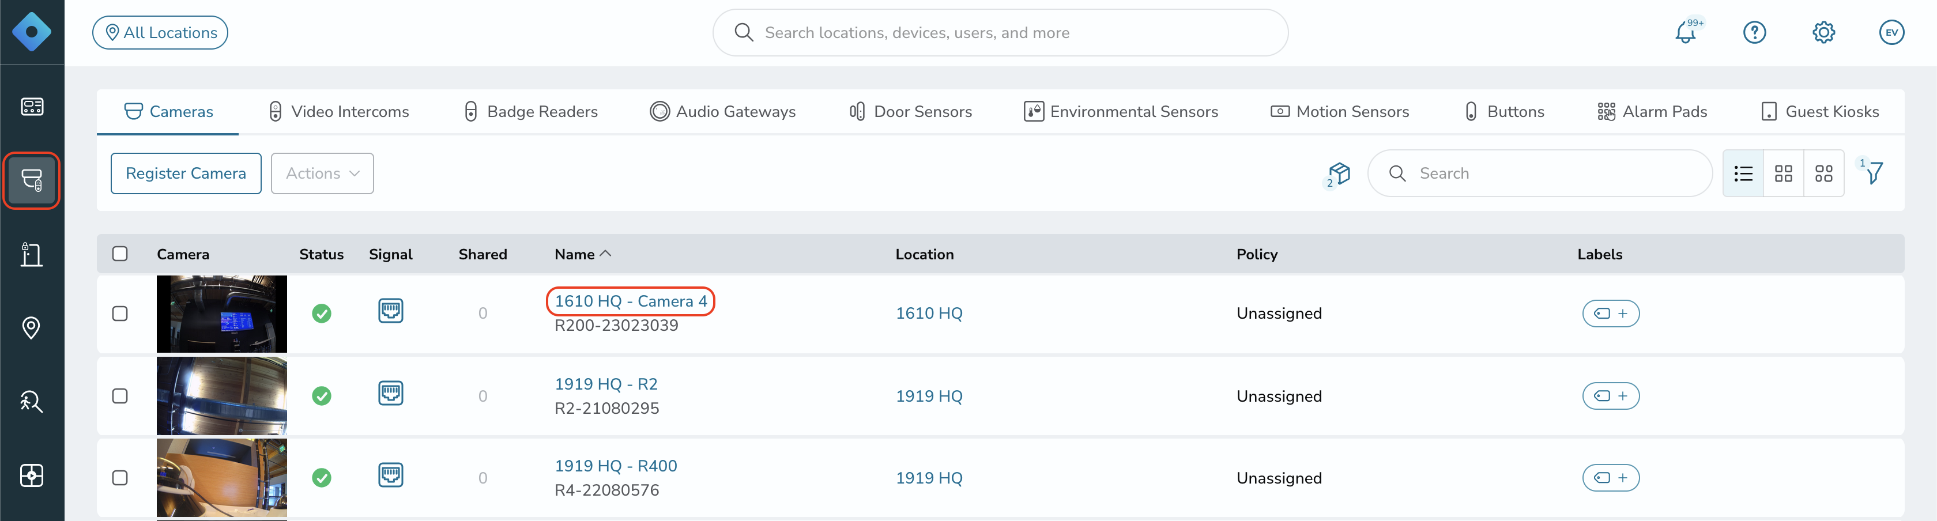This screenshot has height=521, width=1937.
Task: Switch to list view layout
Action: click(x=1743, y=173)
